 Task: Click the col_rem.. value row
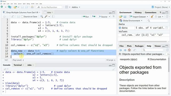pos(144,35)
